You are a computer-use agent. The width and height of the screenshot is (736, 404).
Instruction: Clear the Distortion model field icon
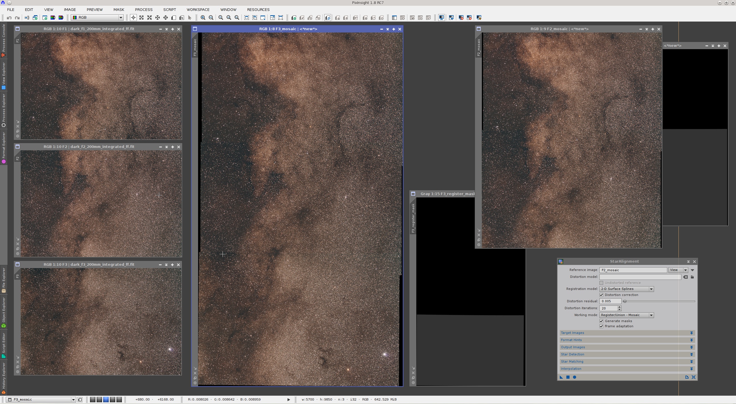(x=686, y=277)
